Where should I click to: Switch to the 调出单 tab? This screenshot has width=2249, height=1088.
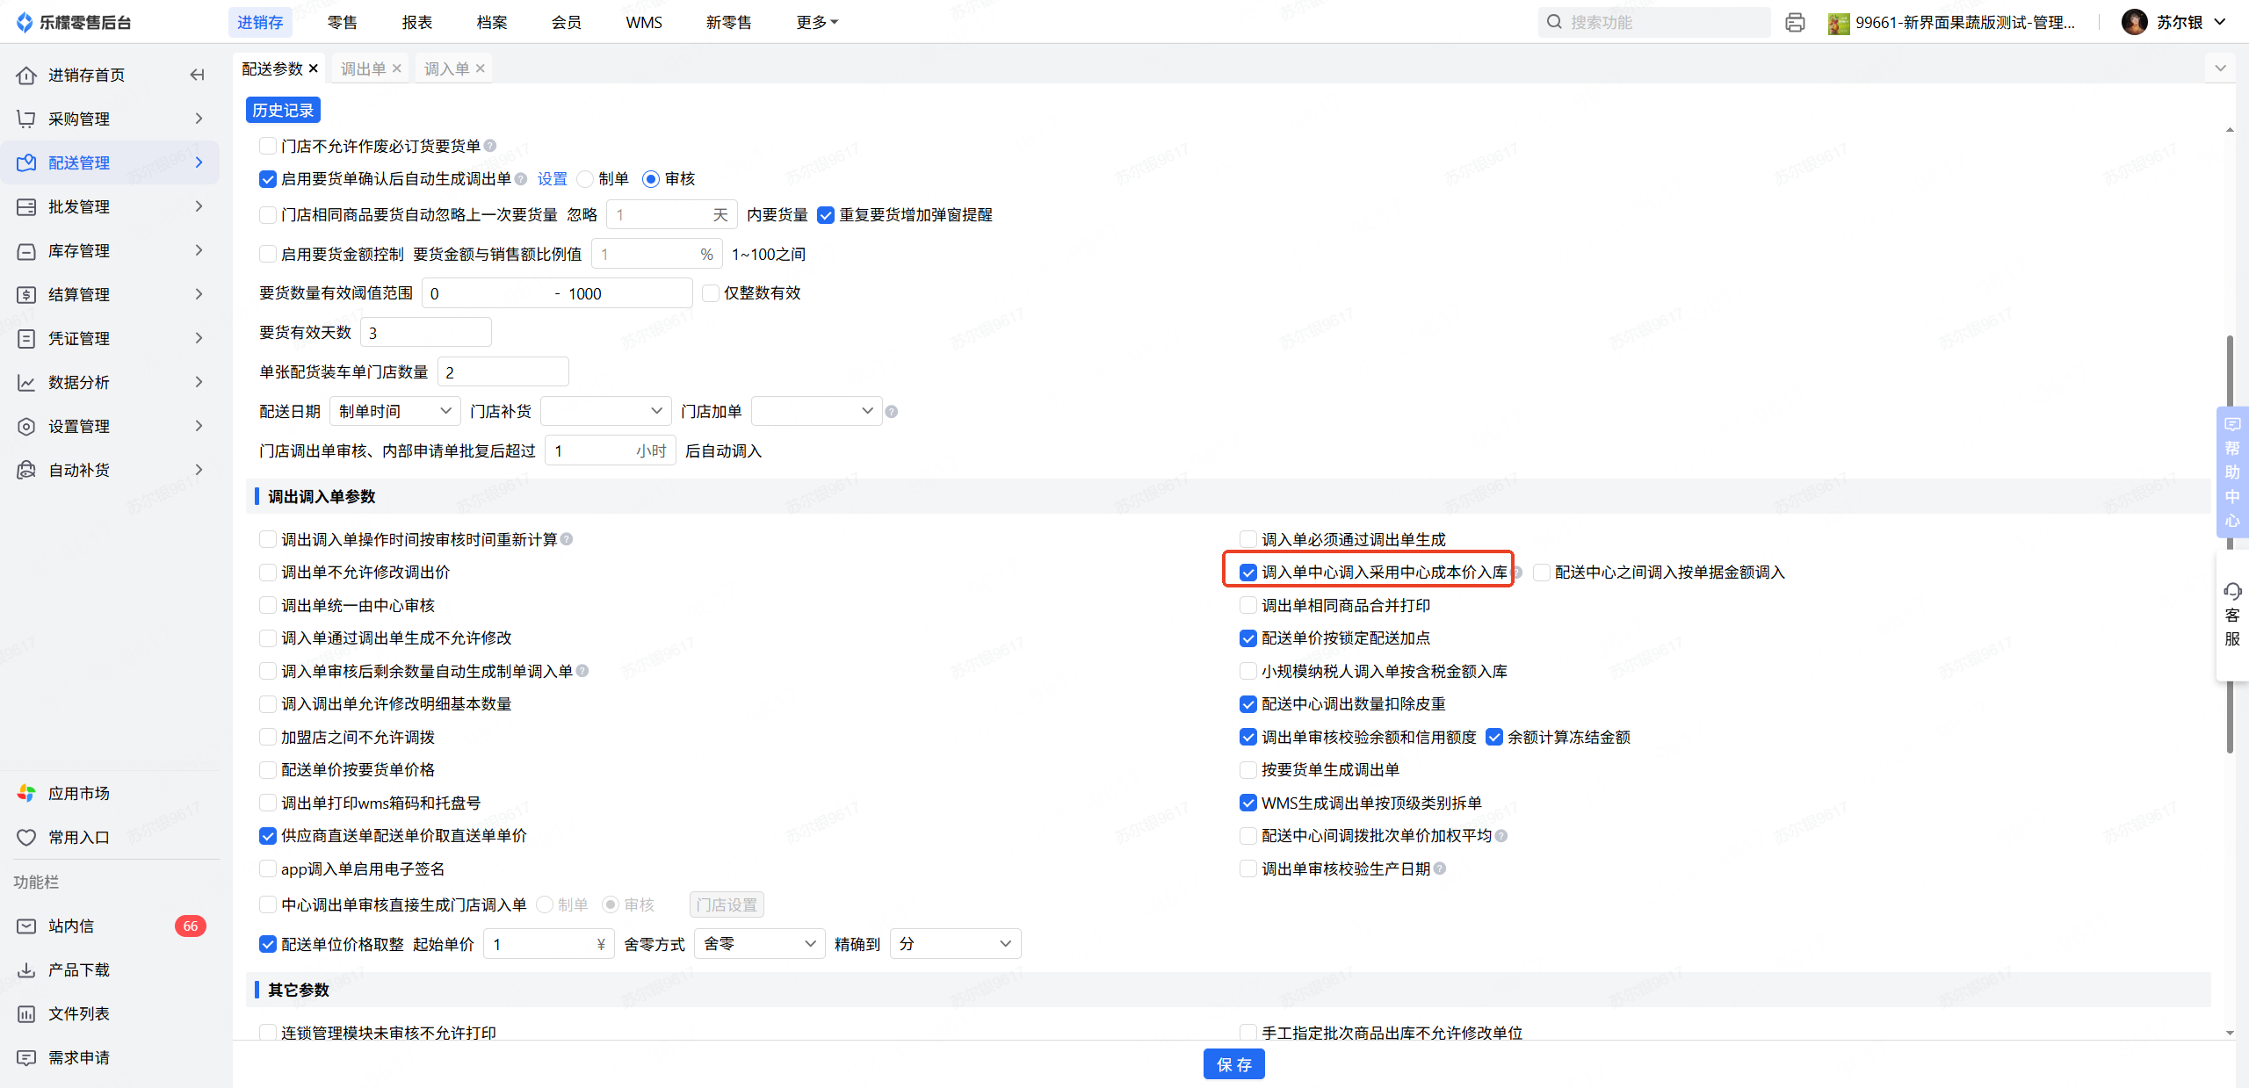363,68
